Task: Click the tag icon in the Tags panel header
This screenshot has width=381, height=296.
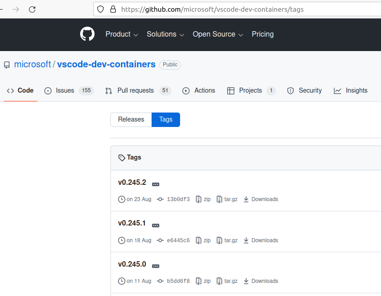Action: pyautogui.click(x=122, y=157)
